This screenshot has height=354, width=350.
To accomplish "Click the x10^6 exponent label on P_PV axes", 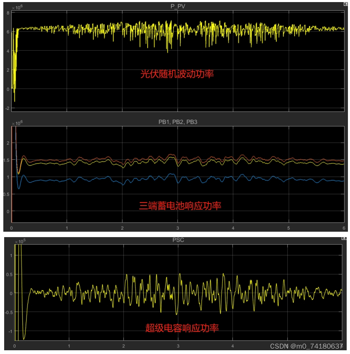I will [17, 7].
